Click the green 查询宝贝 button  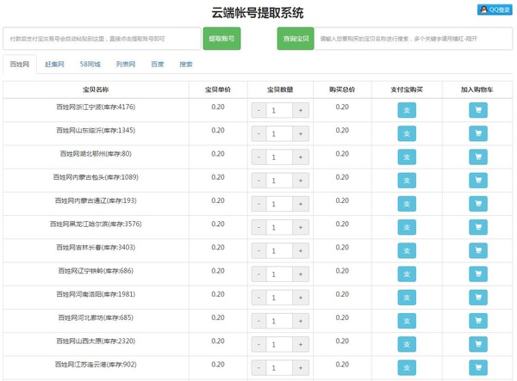tap(296, 39)
